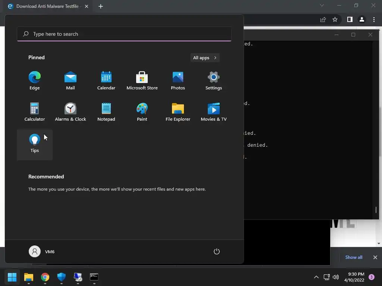
Task: Click the power button in Start menu
Action: 217,251
